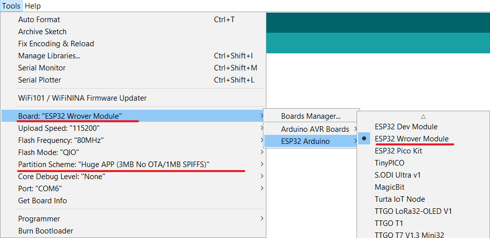This screenshot has height=238, width=490.
Task: Click Get Board Info
Action: click(42, 201)
